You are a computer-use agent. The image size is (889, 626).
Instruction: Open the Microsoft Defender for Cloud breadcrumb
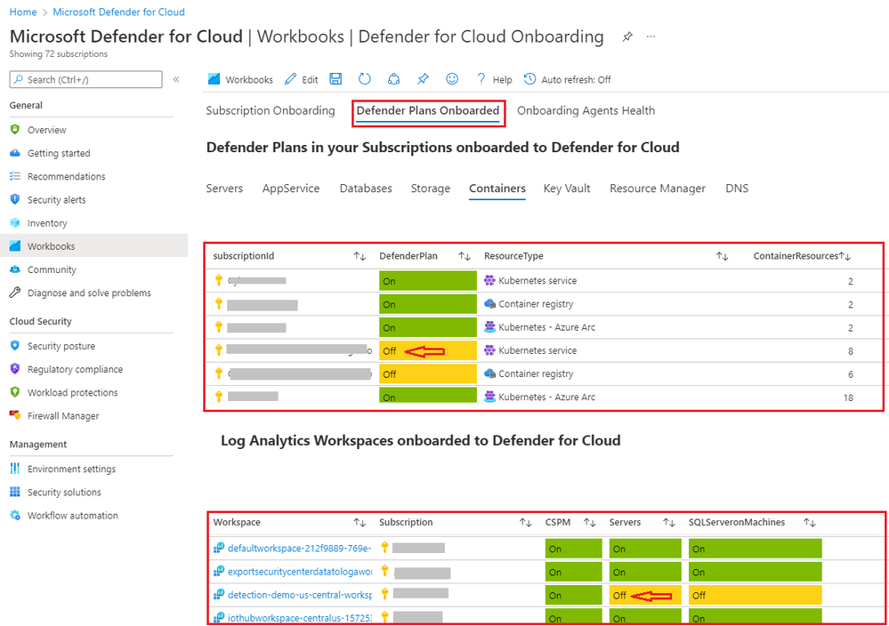tap(118, 12)
